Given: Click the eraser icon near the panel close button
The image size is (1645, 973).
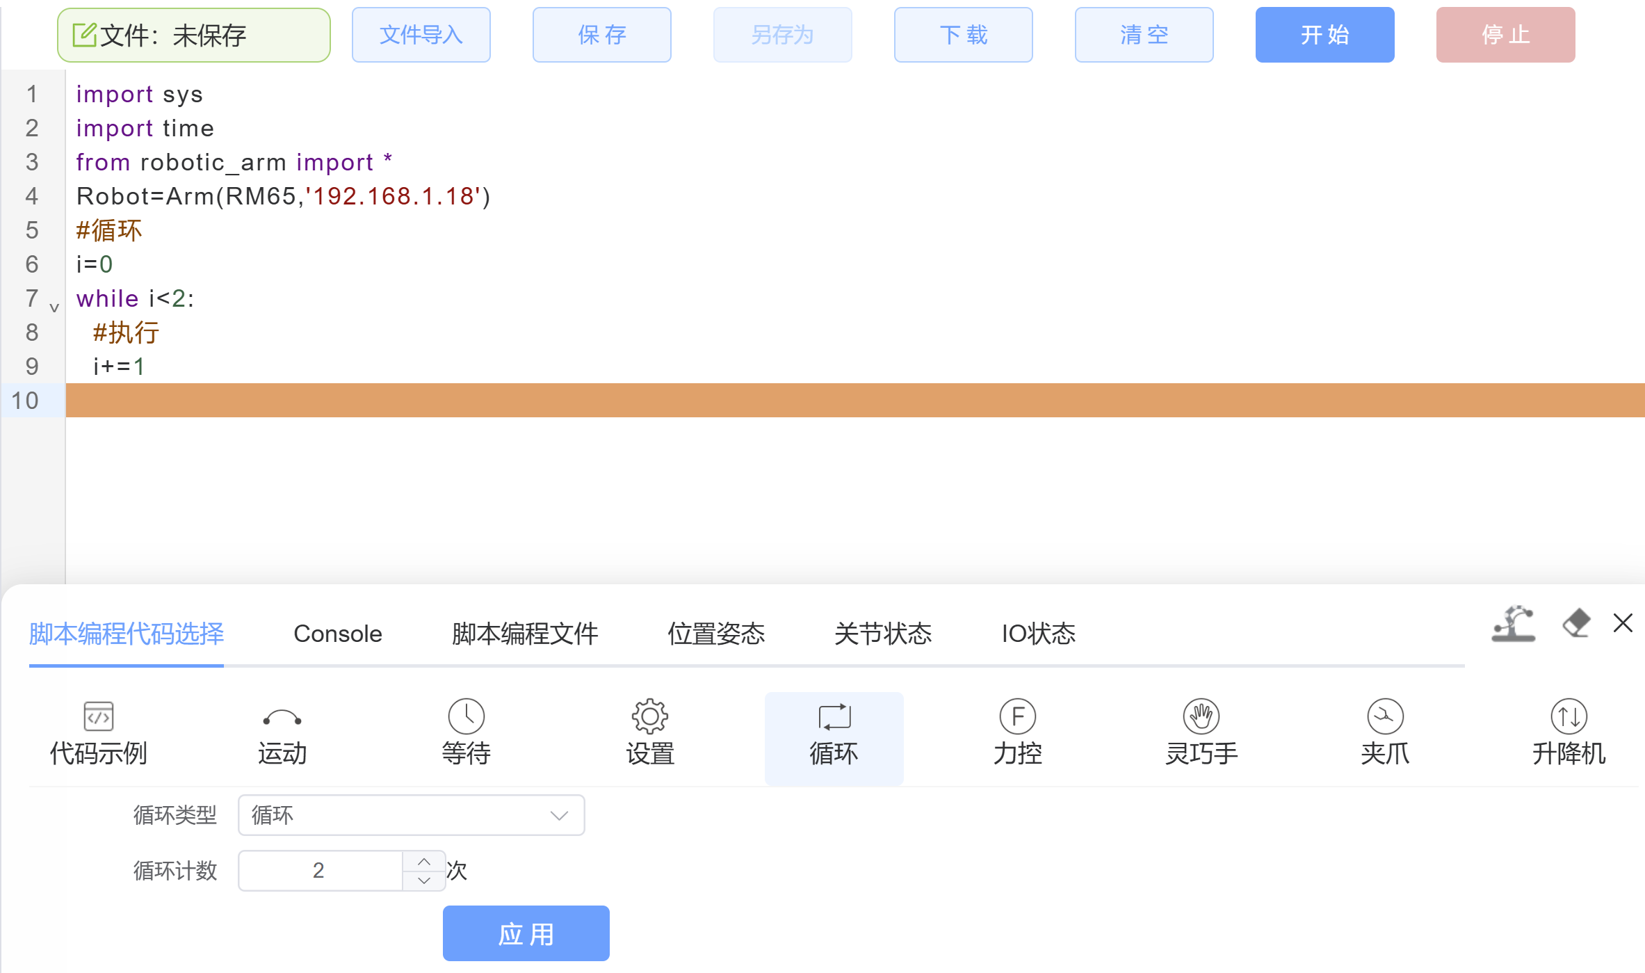Looking at the screenshot, I should point(1575,624).
